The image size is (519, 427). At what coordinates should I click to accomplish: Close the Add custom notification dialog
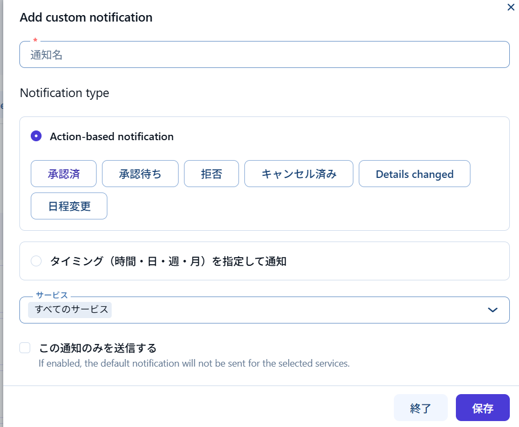pyautogui.click(x=511, y=8)
